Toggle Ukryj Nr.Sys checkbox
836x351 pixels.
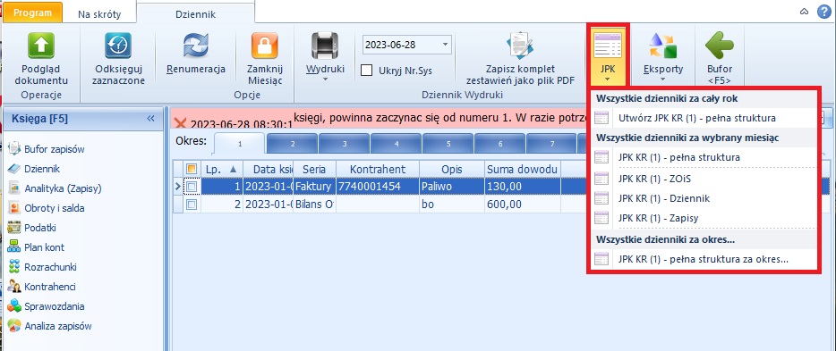pyautogui.click(x=366, y=71)
